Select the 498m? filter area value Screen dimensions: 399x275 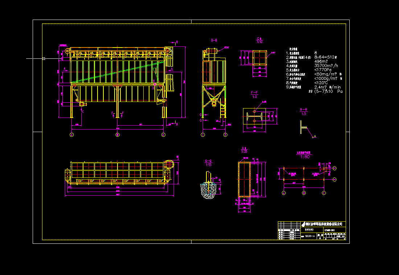tap(321, 61)
